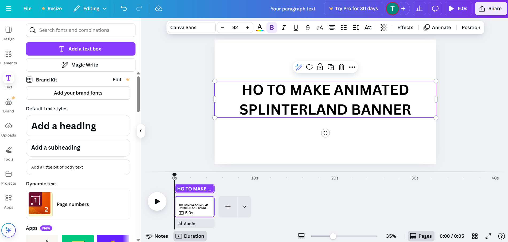This screenshot has height=242, width=508.
Task: Open the Resize option
Action: 52,9
